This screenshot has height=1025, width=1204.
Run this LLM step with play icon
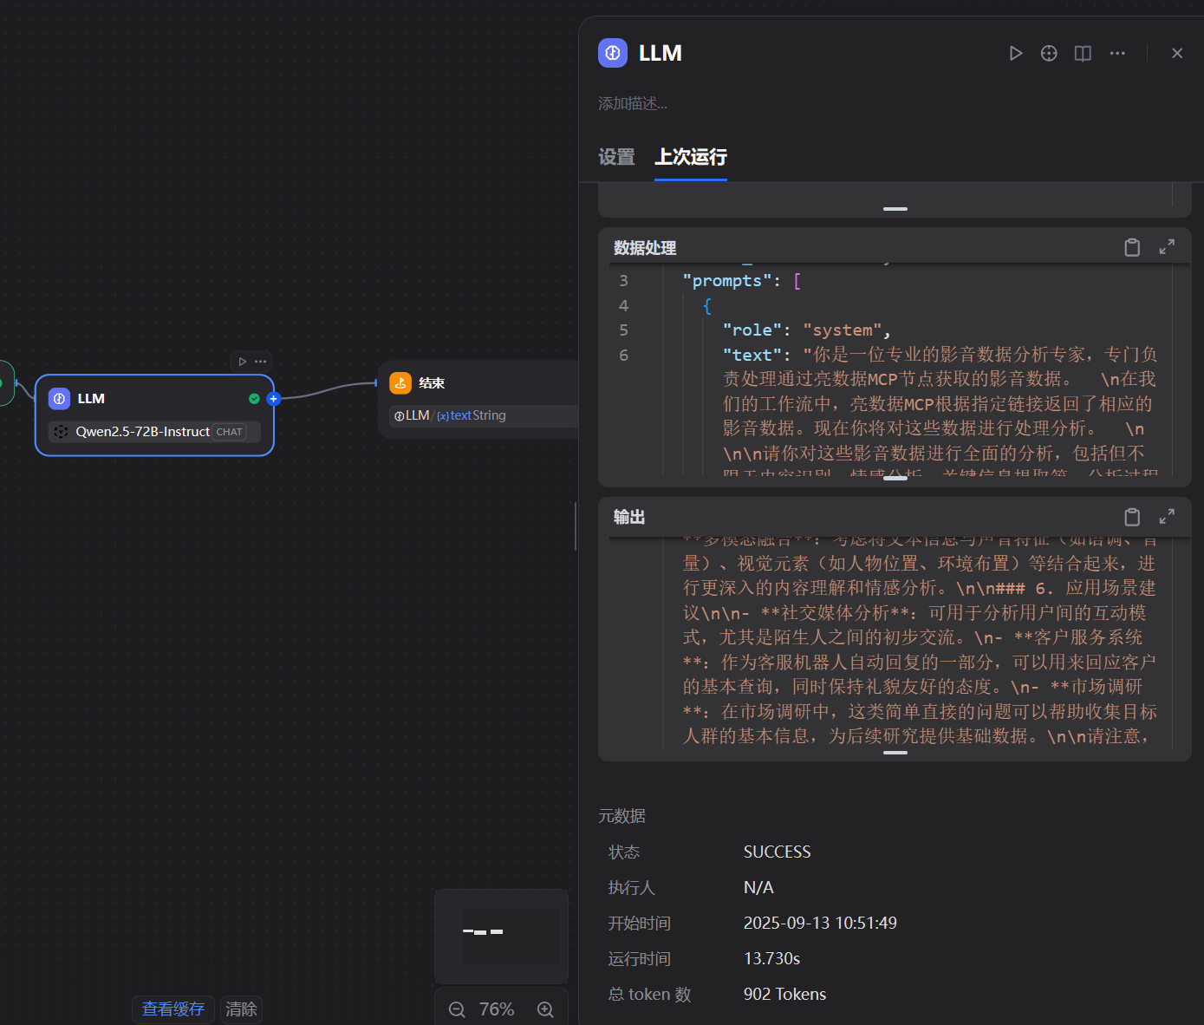pyautogui.click(x=1015, y=54)
